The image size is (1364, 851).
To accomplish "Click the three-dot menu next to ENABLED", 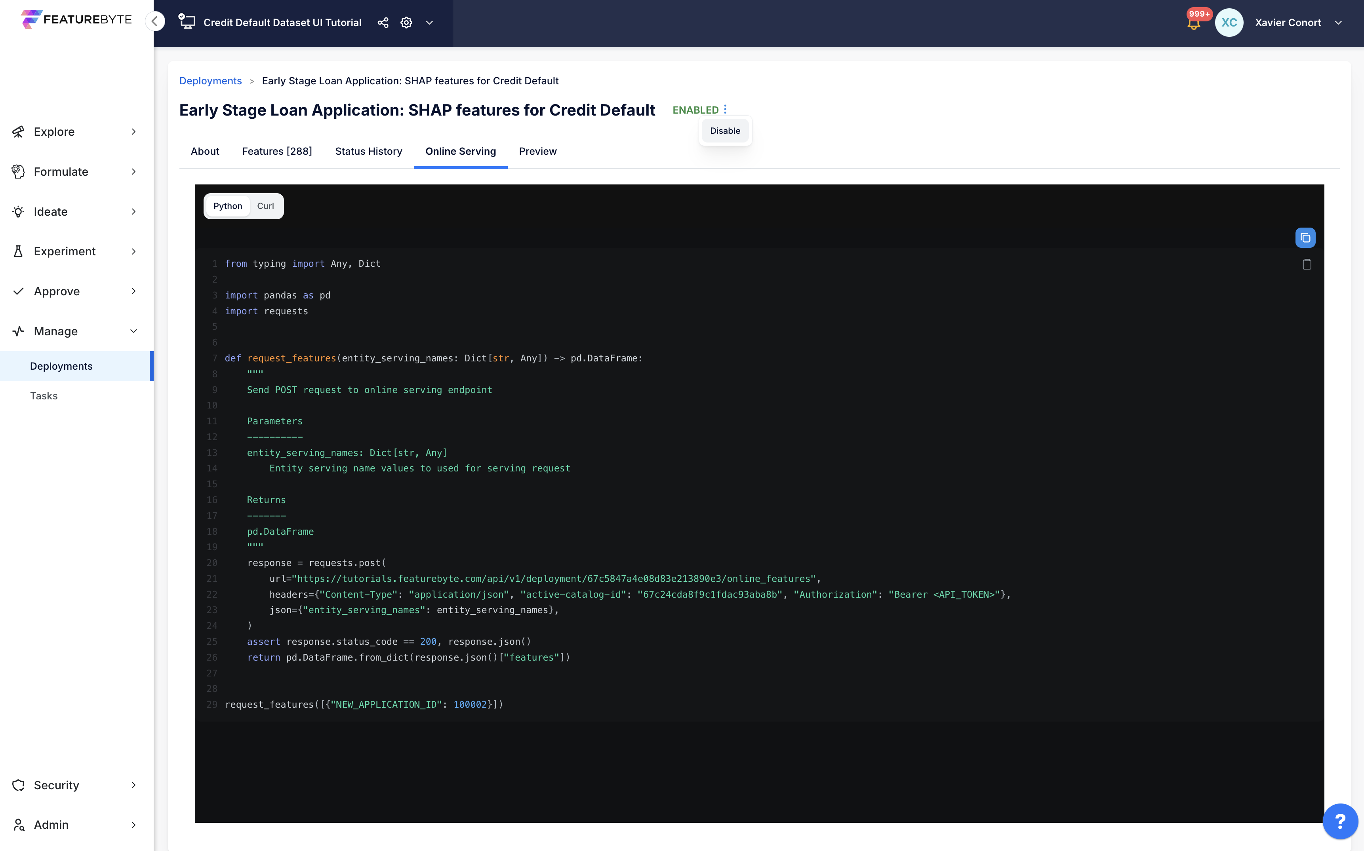I will tap(725, 109).
